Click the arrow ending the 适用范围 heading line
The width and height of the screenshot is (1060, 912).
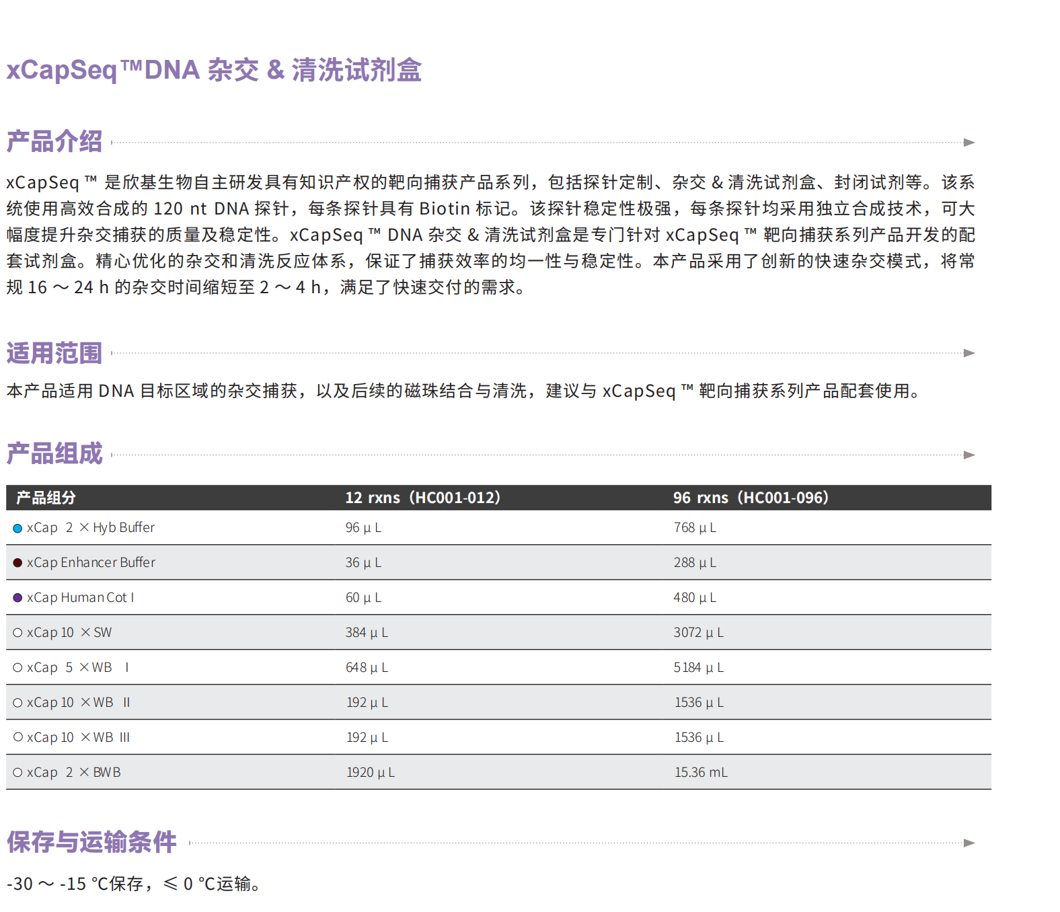coord(969,353)
